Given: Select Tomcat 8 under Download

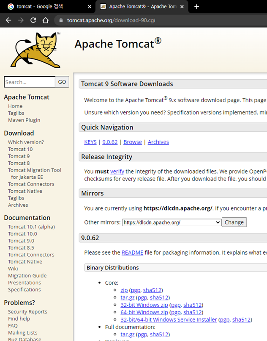Looking at the screenshot, I should 19,163.
